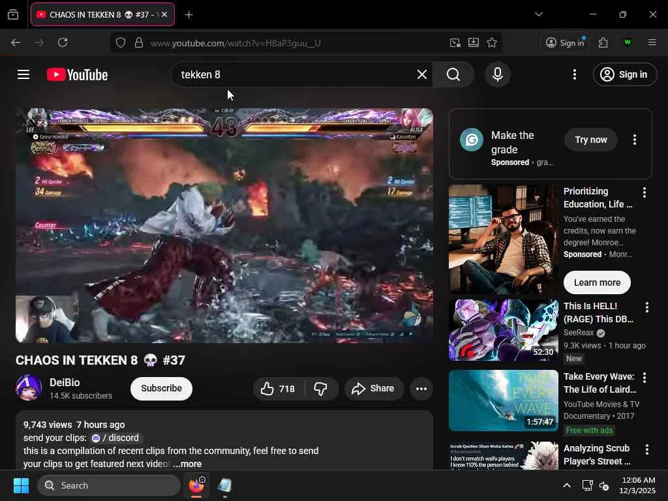
Task: Subscribe to the DeiBio channel
Action: (x=162, y=389)
